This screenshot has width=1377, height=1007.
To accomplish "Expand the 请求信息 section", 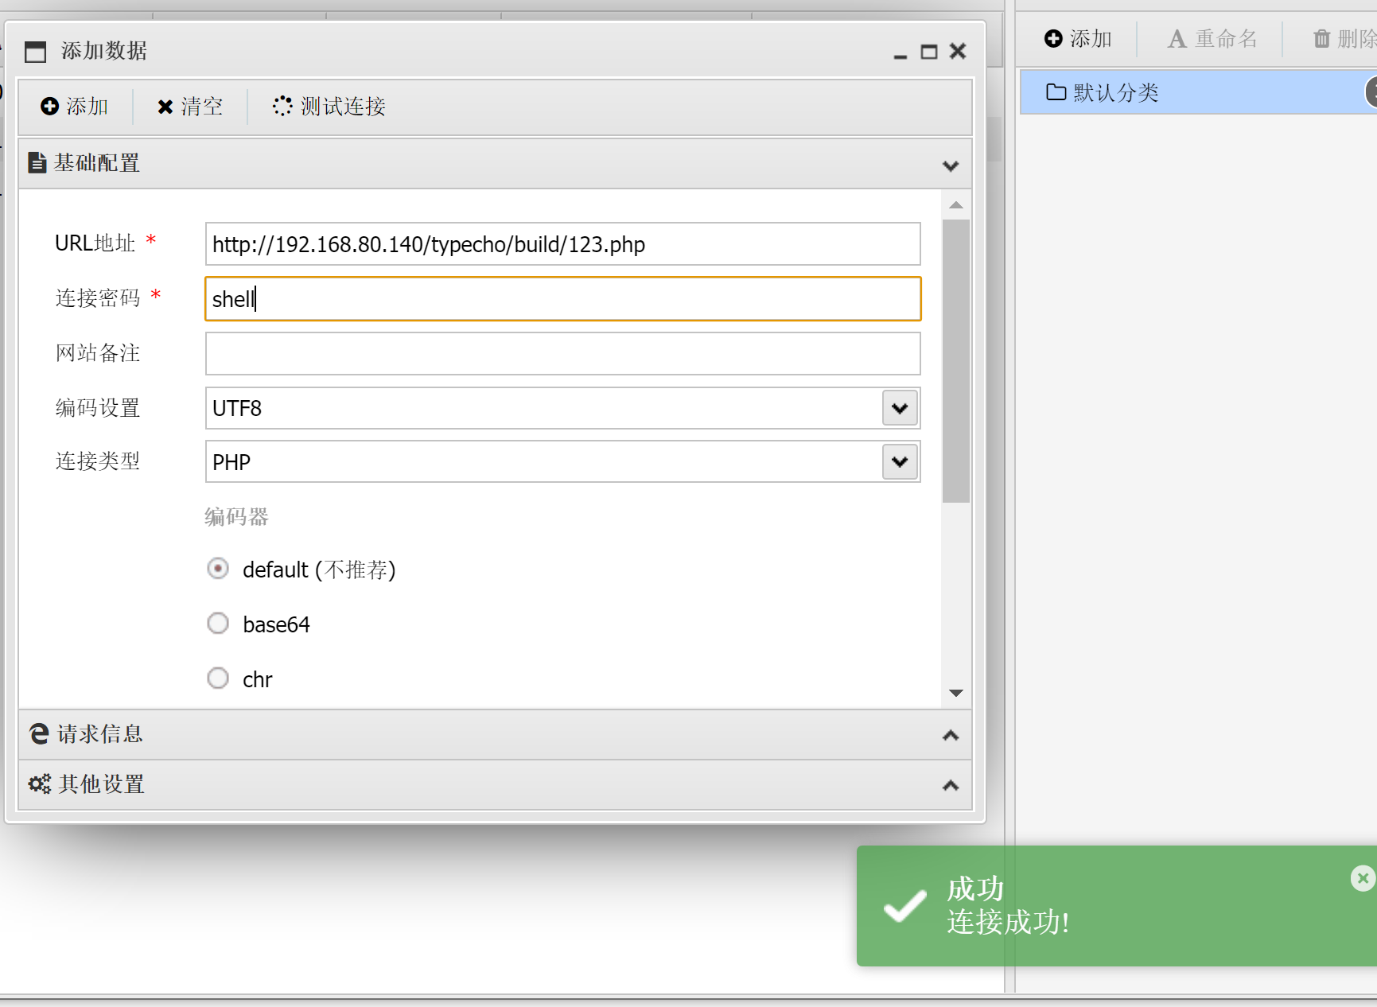I will pyautogui.click(x=951, y=735).
